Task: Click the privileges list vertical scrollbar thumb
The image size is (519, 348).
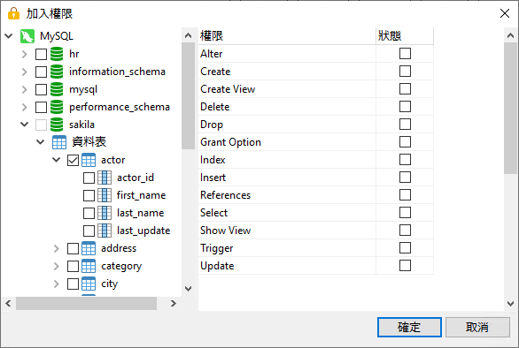Action: [510, 108]
